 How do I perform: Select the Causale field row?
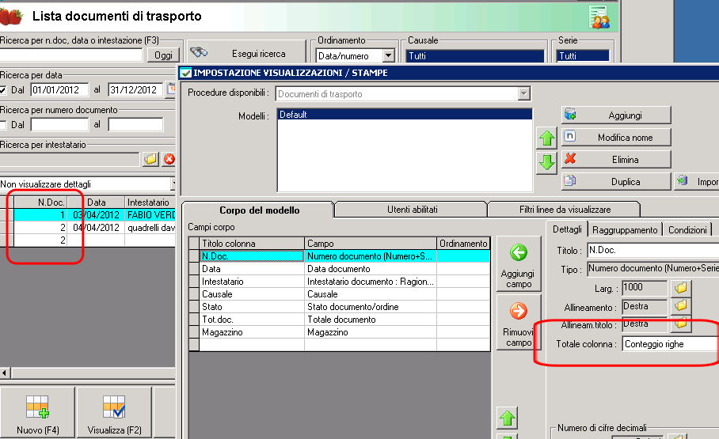340,294
